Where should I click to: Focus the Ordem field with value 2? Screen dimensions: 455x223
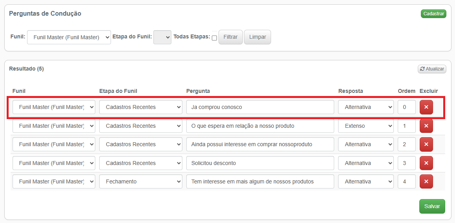[x=406, y=144]
